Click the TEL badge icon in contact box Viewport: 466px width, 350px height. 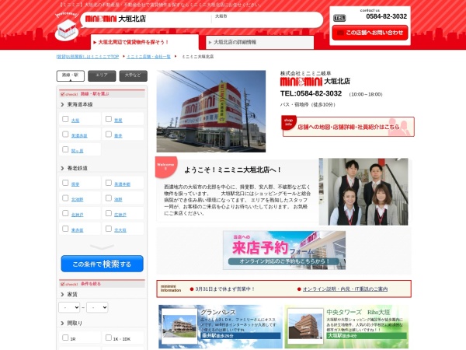[339, 18]
